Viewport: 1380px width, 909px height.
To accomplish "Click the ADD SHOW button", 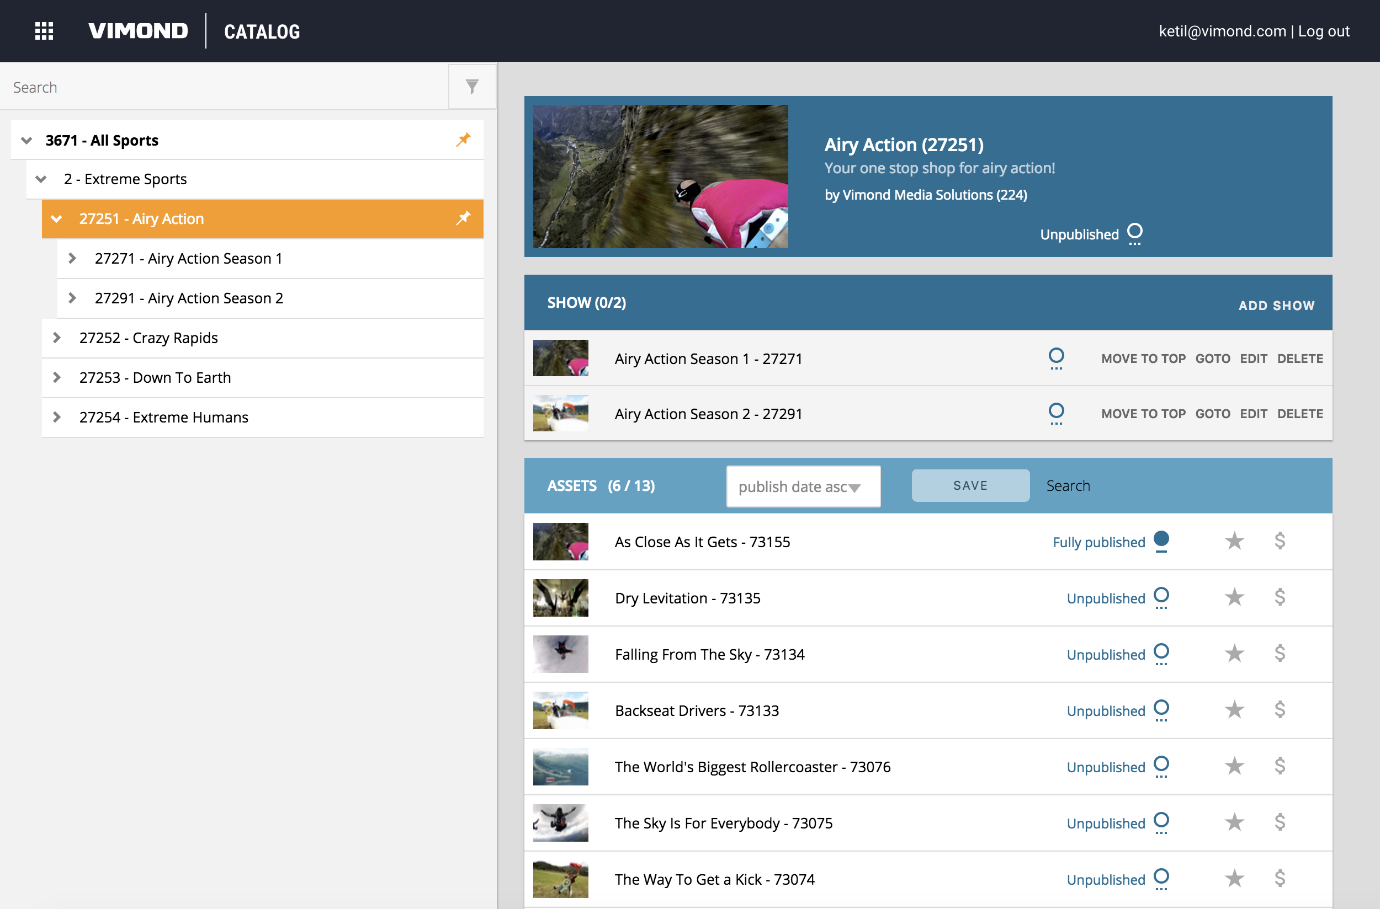I will (x=1276, y=306).
